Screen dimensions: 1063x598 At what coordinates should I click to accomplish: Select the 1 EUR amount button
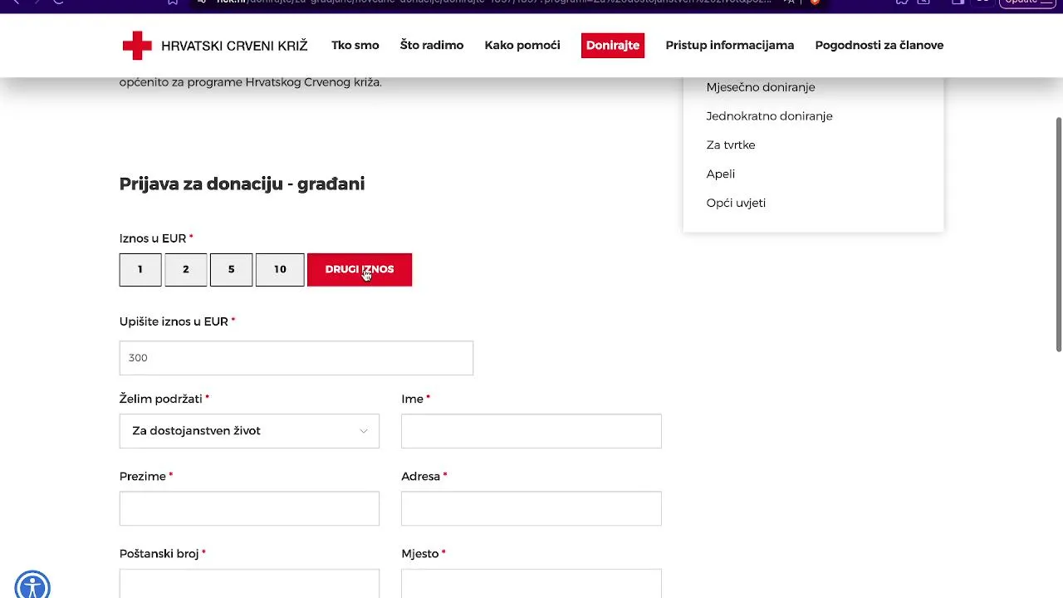click(140, 270)
